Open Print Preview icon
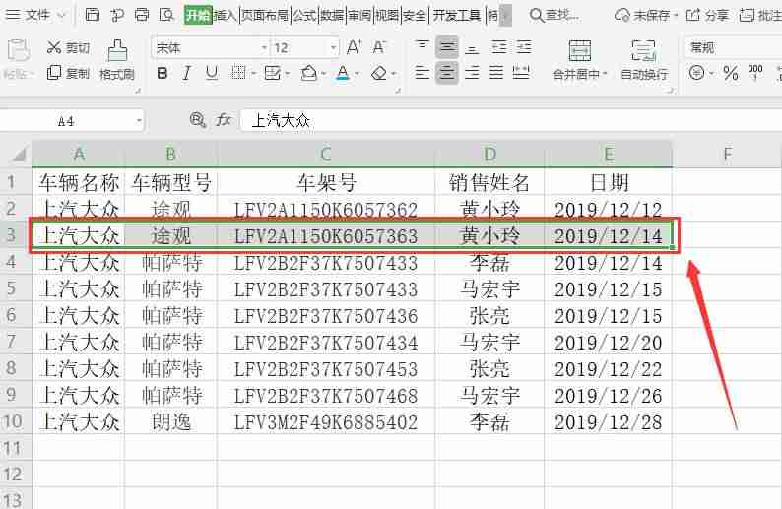This screenshot has width=782, height=509. 166,15
